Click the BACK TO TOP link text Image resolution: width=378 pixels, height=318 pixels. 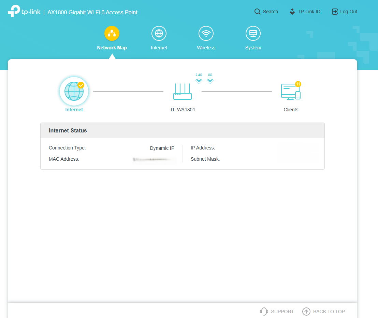(329, 312)
